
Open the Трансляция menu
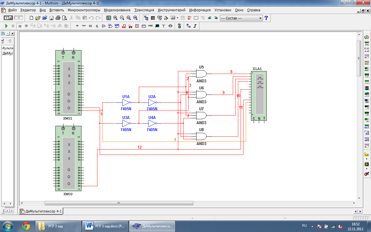(x=144, y=10)
